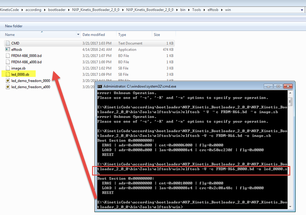
Task: Sort files by Size column header
Action: (x=157, y=35)
